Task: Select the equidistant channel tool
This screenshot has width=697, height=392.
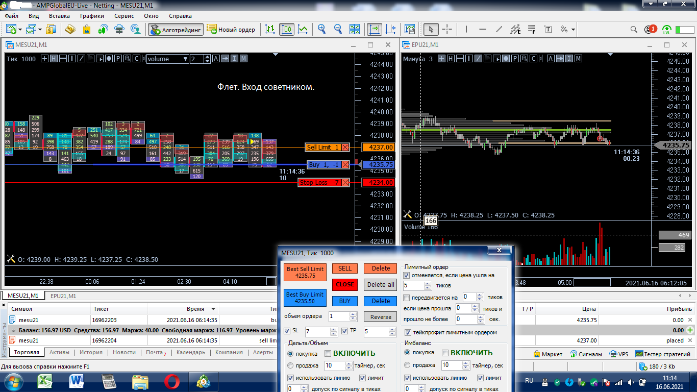Action: pyautogui.click(x=515, y=30)
